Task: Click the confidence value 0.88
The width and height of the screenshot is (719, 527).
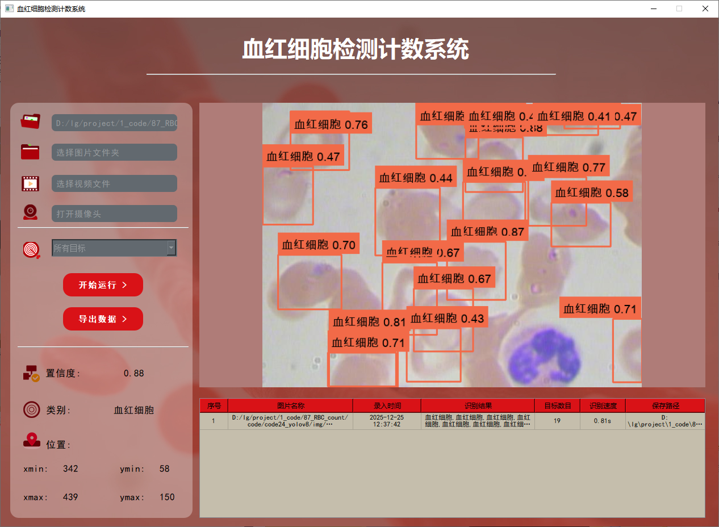Action: (x=134, y=373)
